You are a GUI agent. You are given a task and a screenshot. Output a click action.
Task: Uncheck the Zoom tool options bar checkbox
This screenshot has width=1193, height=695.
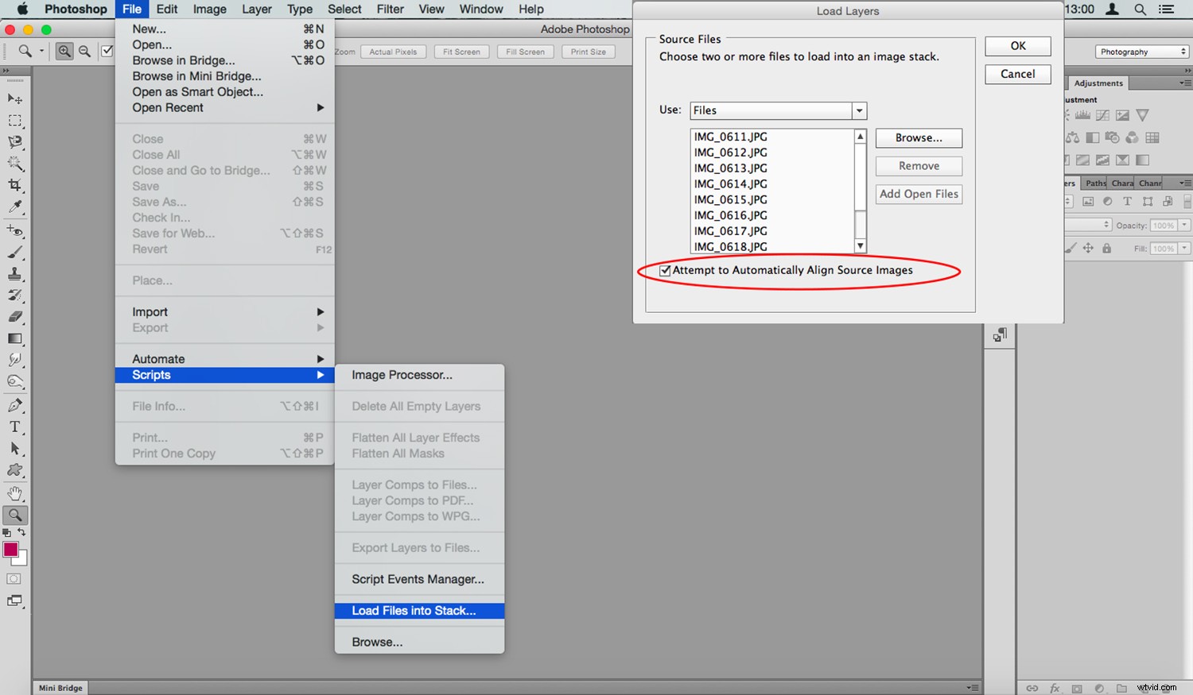(107, 50)
